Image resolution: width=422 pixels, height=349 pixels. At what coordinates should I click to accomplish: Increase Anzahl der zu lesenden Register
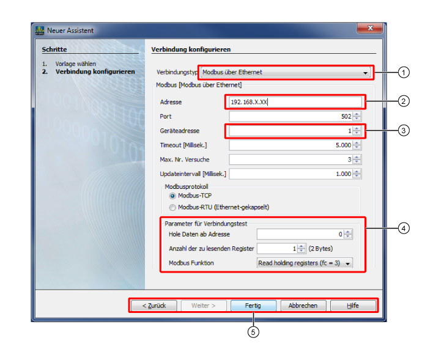pyautogui.click(x=301, y=246)
